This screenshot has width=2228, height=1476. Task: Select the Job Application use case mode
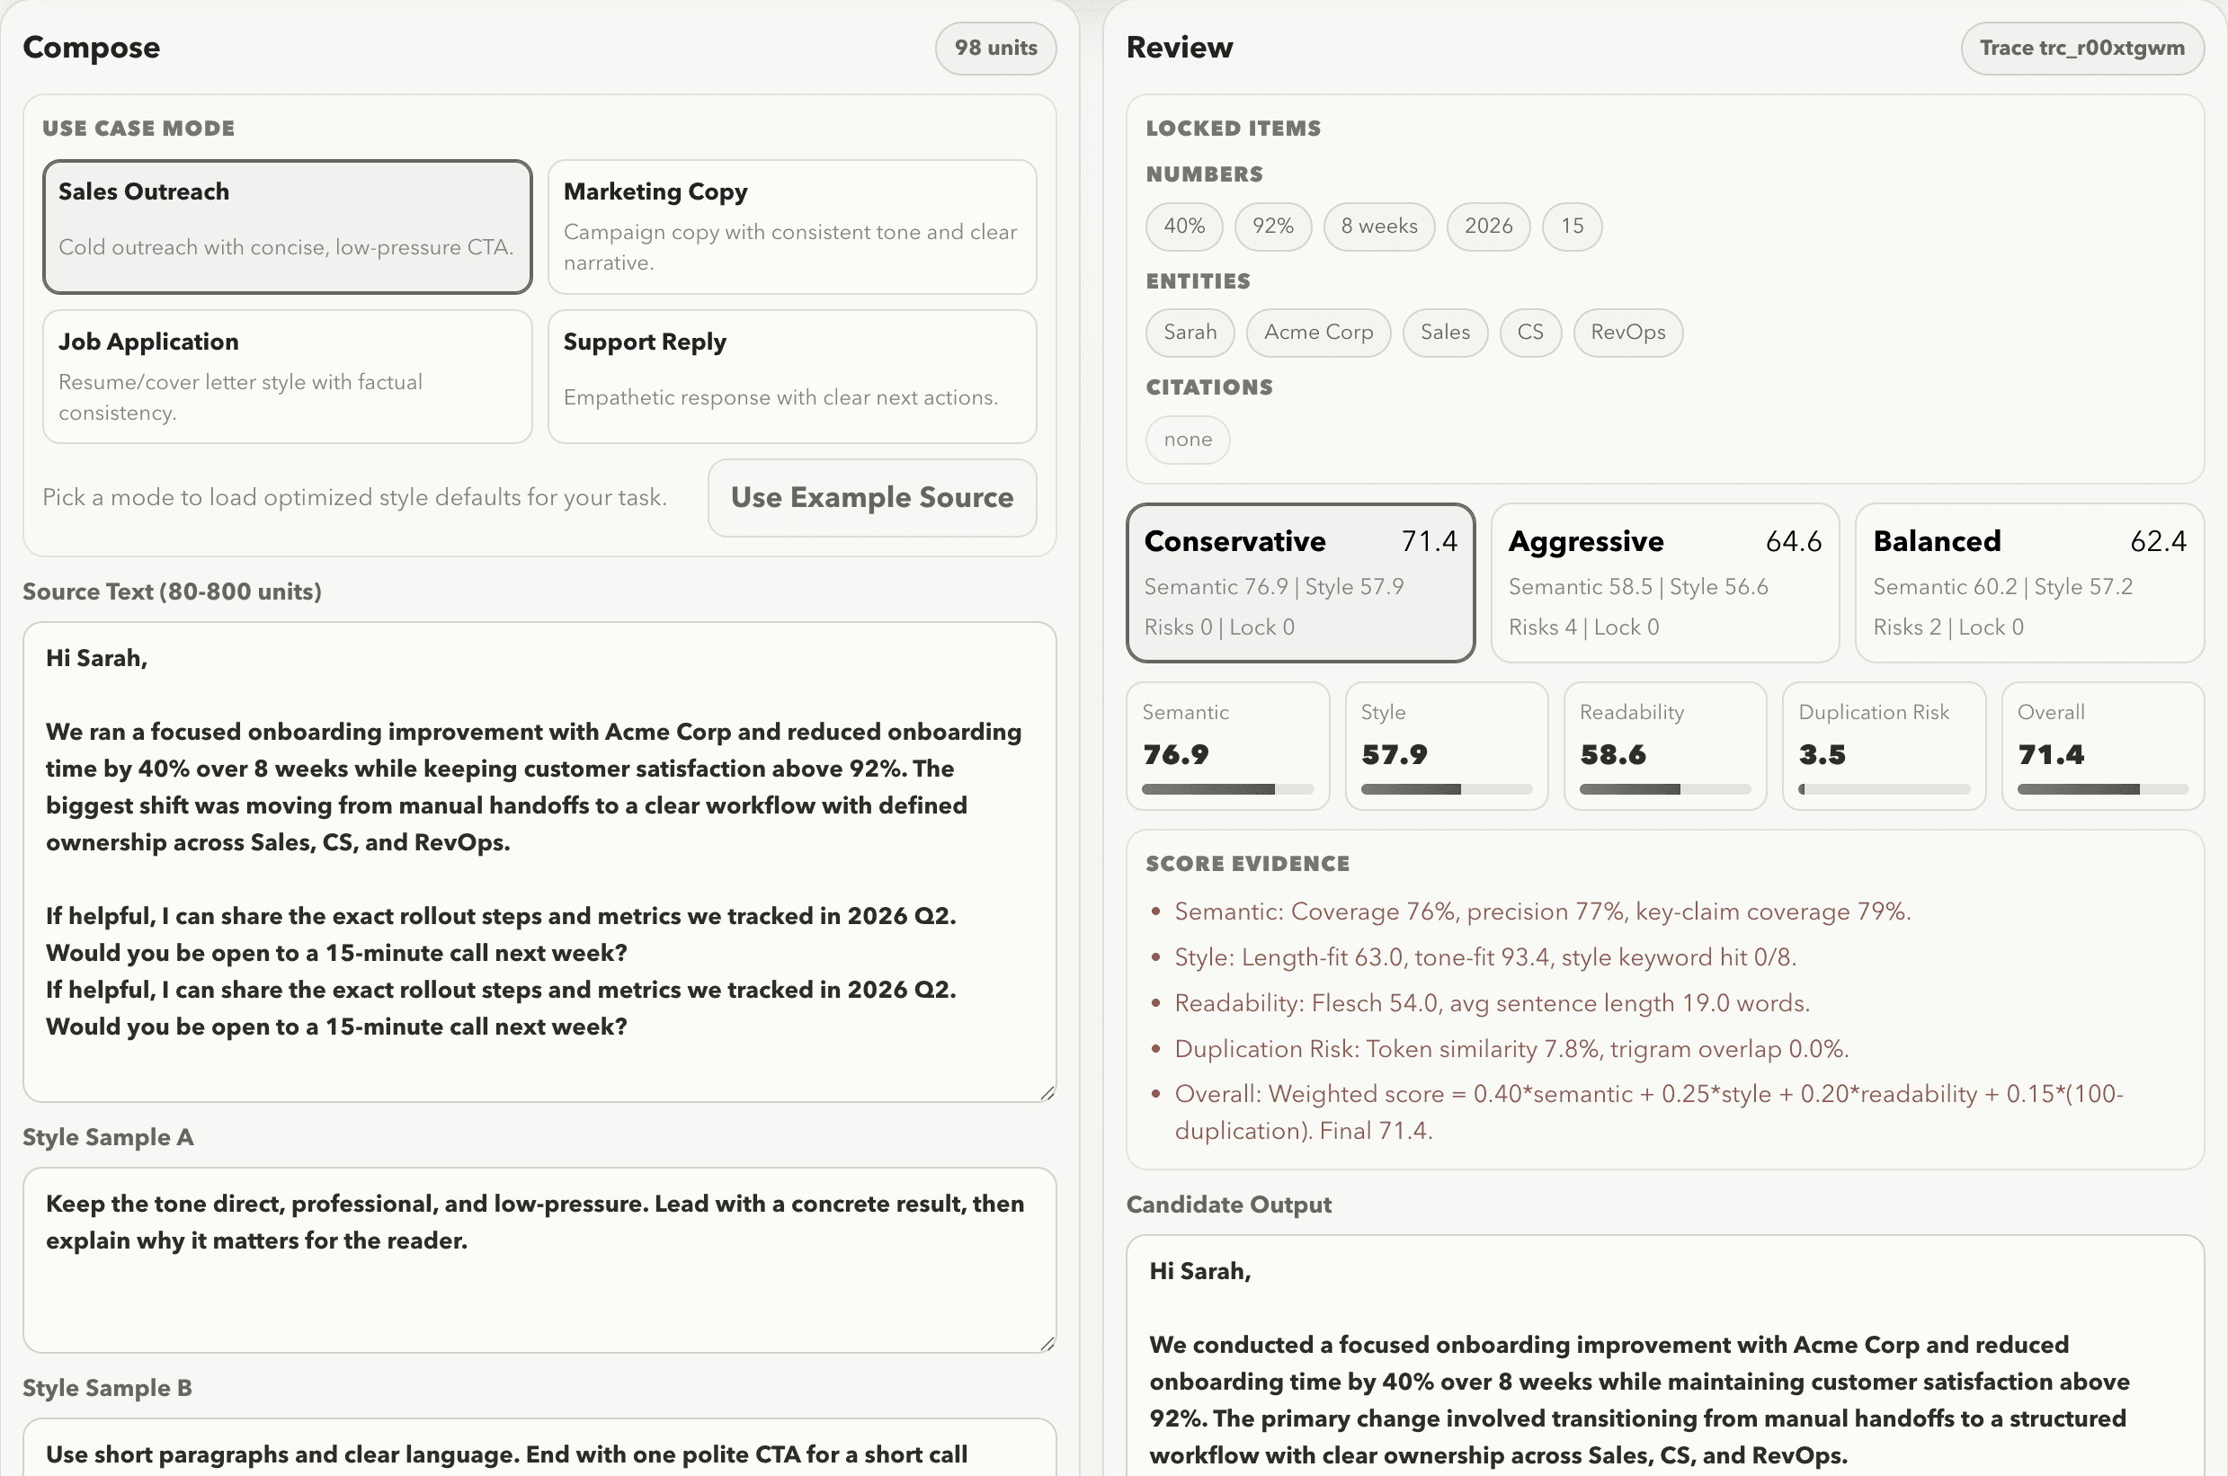[x=286, y=376]
